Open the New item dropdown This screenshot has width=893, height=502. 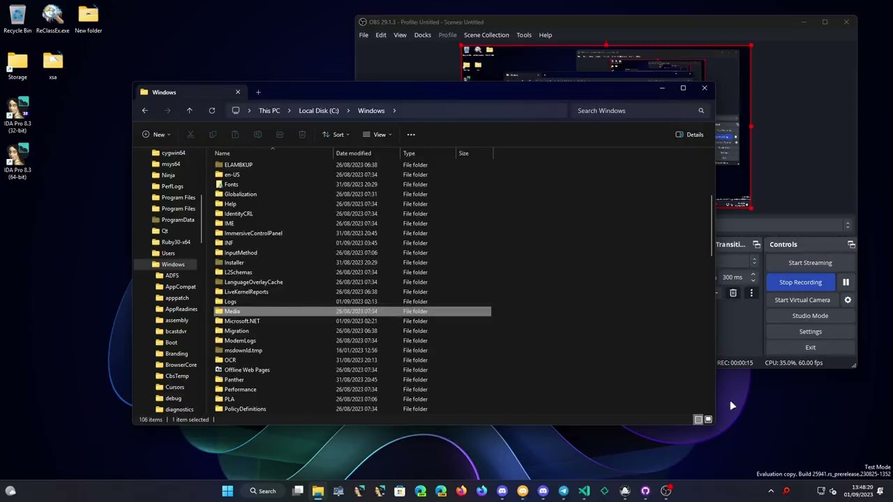click(x=157, y=135)
